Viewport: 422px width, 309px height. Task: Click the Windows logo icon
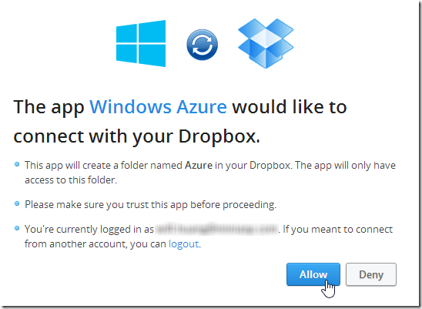click(x=141, y=43)
